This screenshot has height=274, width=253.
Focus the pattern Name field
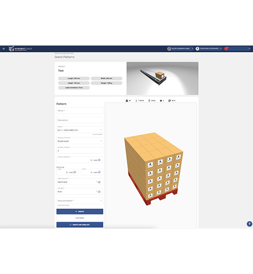pyautogui.click(x=80, y=110)
